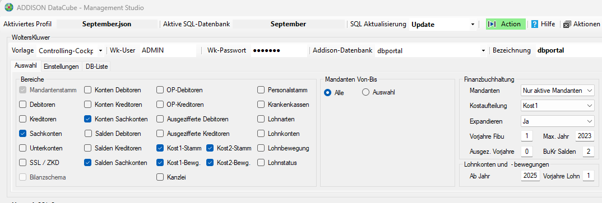Enable the Krankenkassen checkbox
This screenshot has height=203, width=602.
261,105
